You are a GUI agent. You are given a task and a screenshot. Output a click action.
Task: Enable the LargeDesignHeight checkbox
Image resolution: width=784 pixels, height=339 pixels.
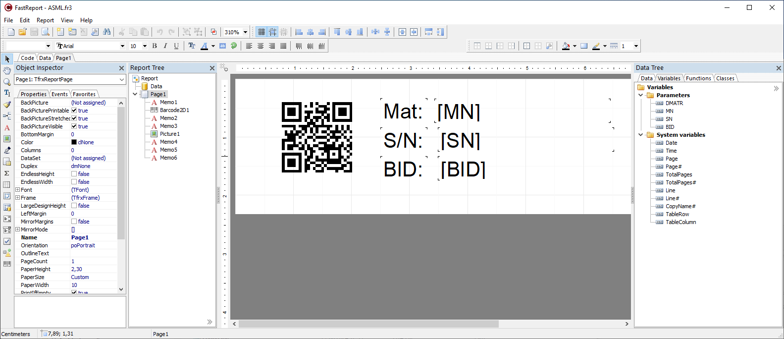pyautogui.click(x=74, y=206)
